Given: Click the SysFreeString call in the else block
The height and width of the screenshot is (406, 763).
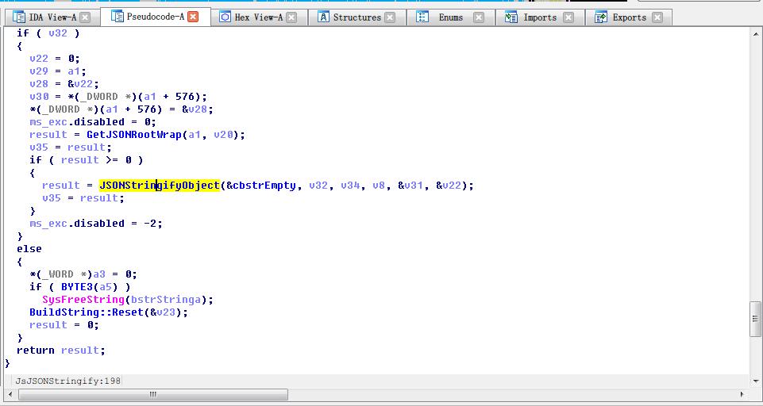Looking at the screenshot, I should (83, 300).
